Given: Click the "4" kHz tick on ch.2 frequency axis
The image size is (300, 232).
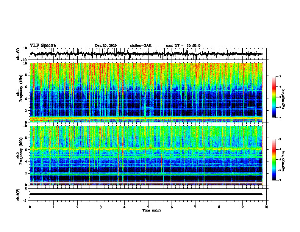Looking at the screenshot, I should pos(27,161).
